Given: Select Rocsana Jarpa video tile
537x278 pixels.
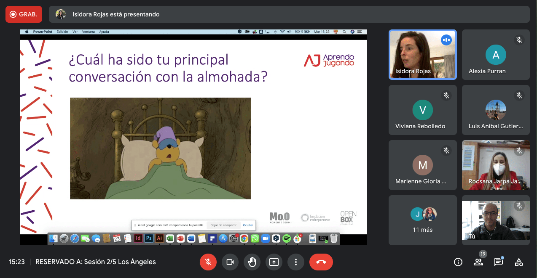Looking at the screenshot, I should tap(496, 165).
